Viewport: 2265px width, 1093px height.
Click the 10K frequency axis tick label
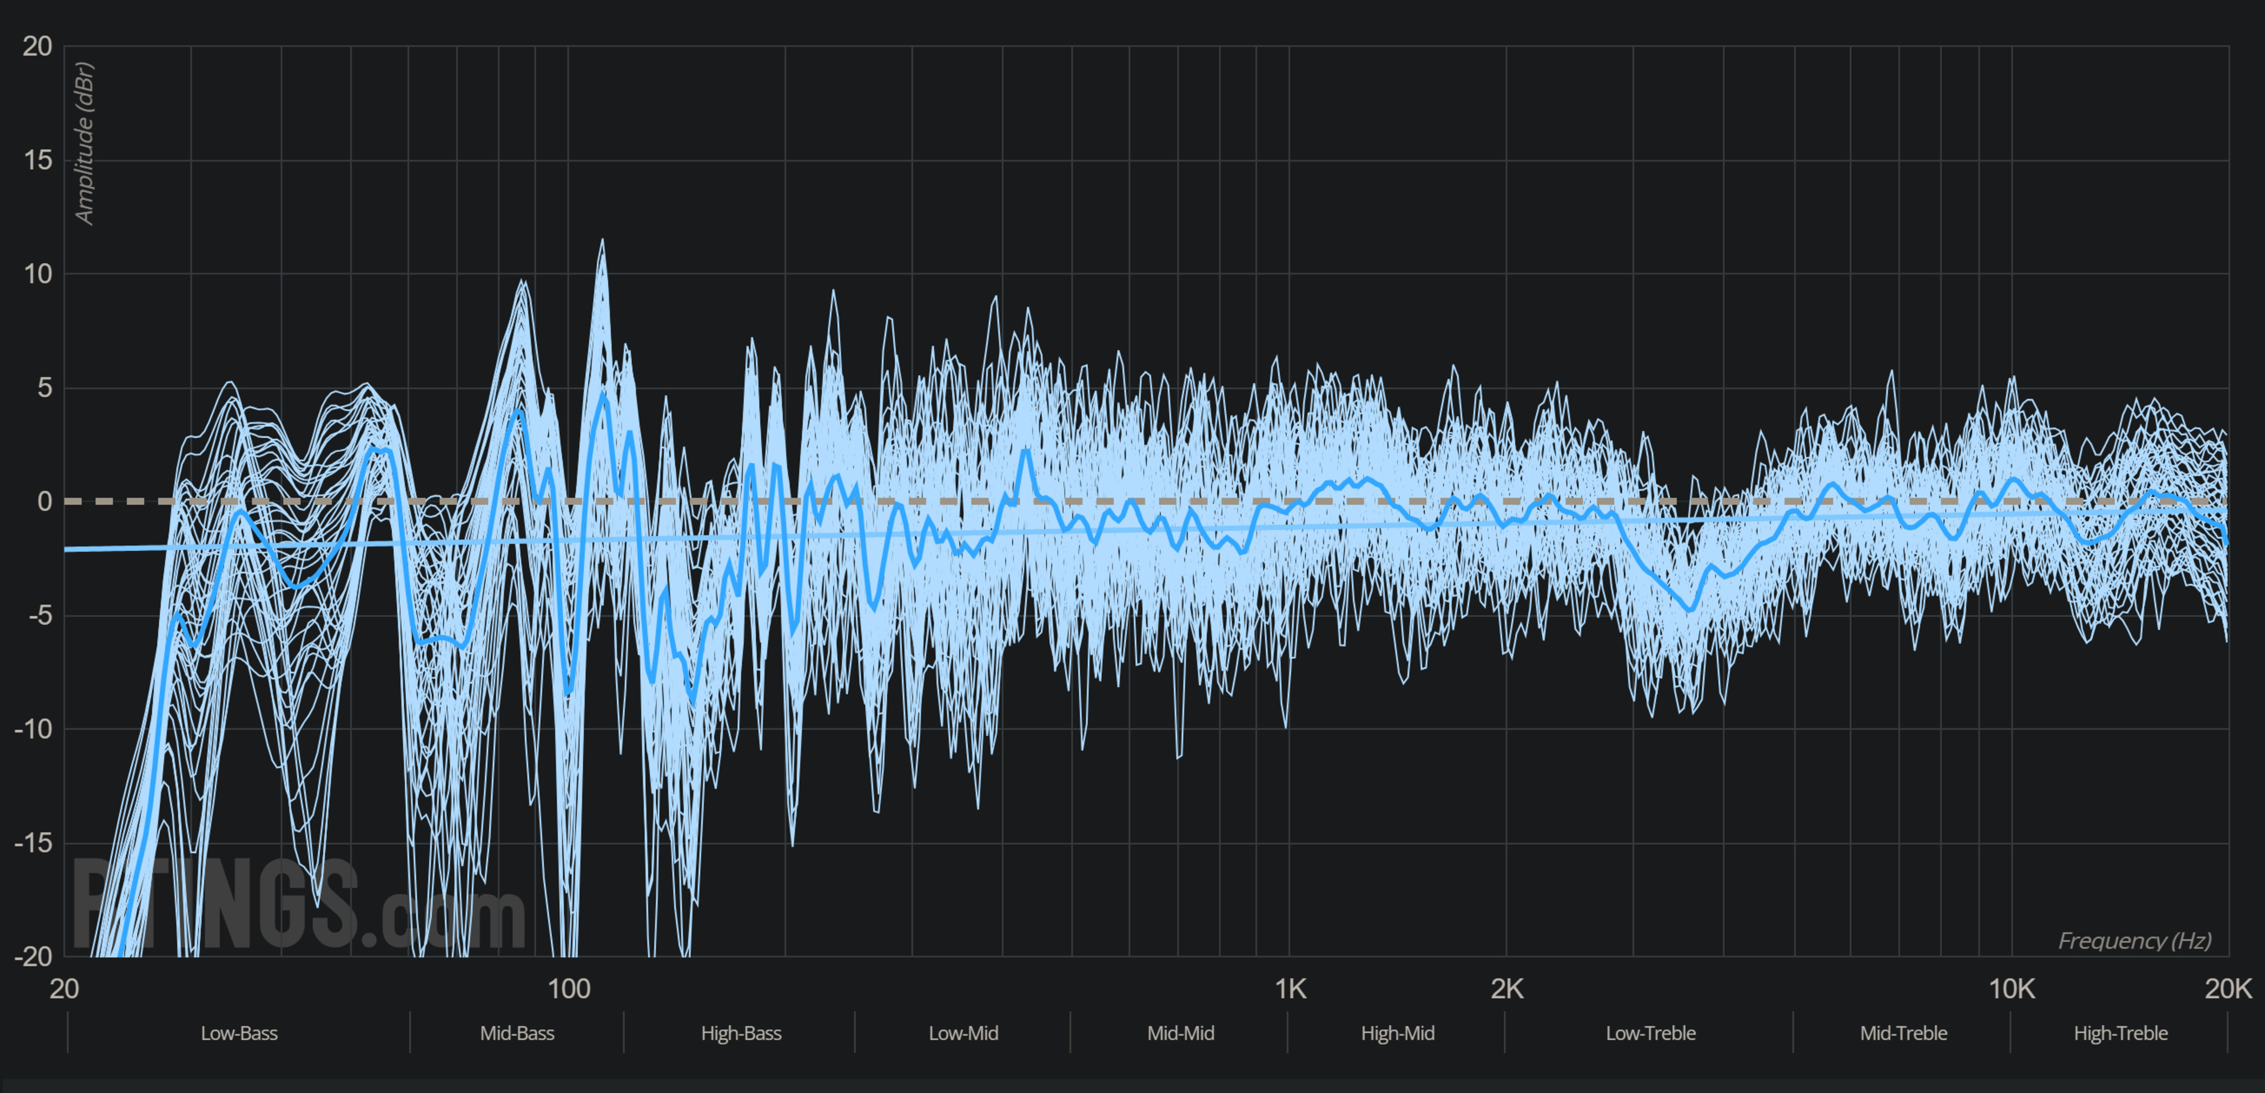coord(2011,989)
